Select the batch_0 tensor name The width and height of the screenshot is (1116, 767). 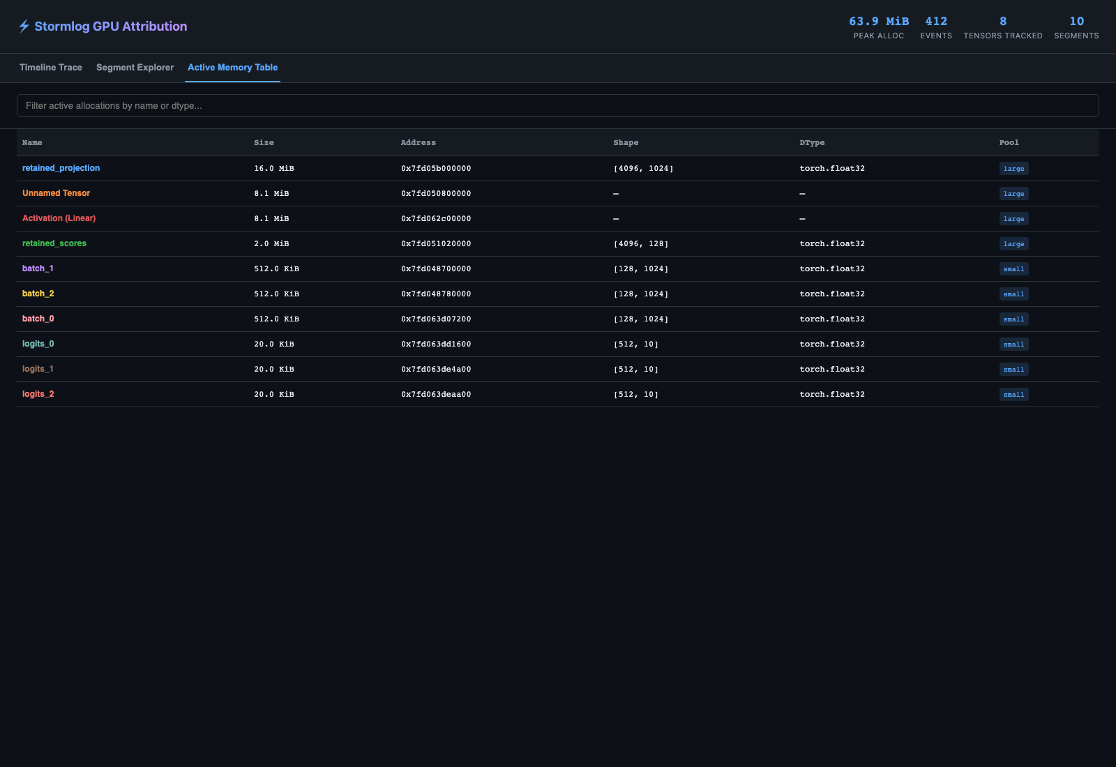pyautogui.click(x=38, y=319)
